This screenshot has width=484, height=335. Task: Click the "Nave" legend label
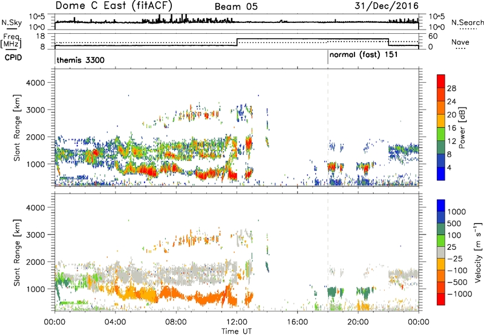click(x=460, y=42)
